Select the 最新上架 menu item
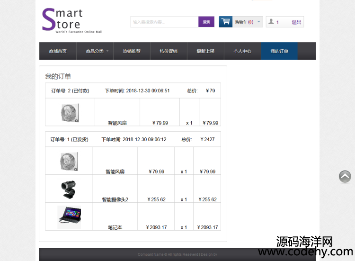Image resolution: width=355 pixels, height=261 pixels. (205, 51)
